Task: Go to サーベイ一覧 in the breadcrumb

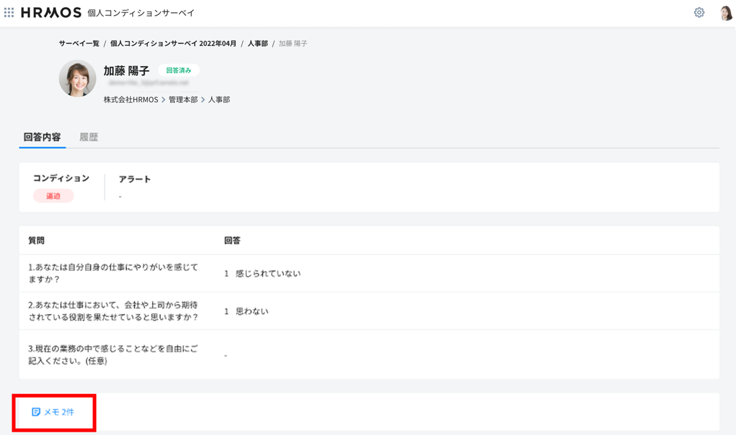Action: click(79, 43)
